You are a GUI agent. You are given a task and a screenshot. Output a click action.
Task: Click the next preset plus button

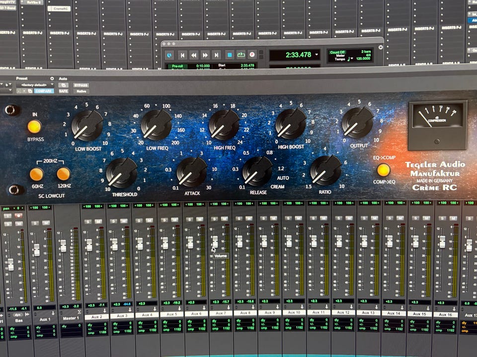click(24, 91)
